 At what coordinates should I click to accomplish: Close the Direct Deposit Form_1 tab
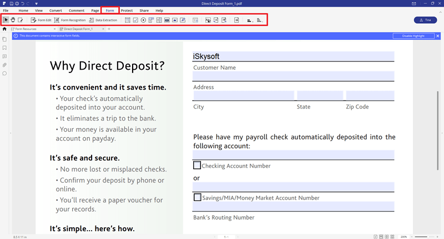(103, 29)
